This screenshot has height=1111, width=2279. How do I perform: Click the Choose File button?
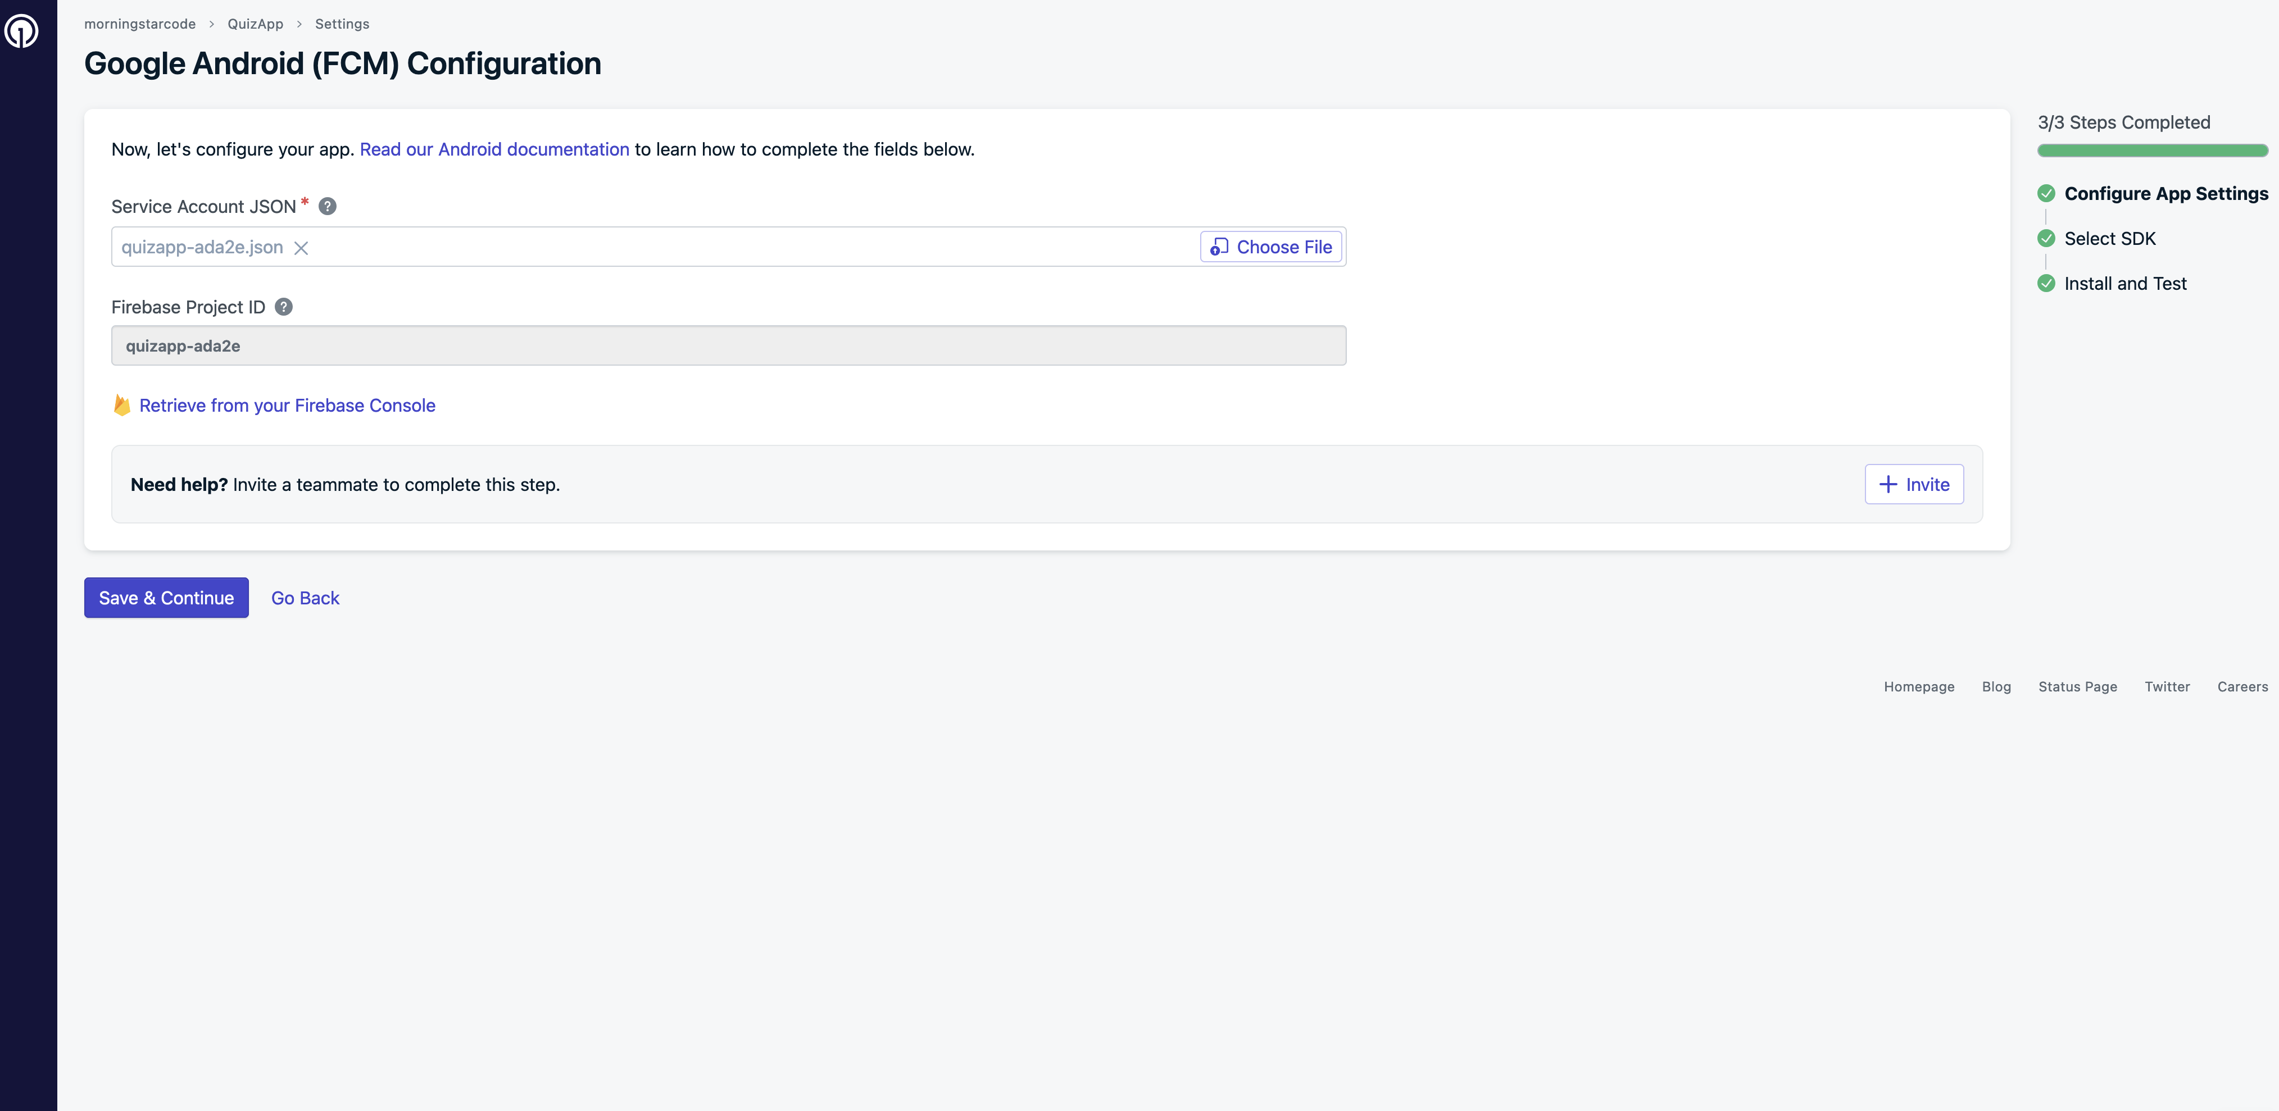1270,247
